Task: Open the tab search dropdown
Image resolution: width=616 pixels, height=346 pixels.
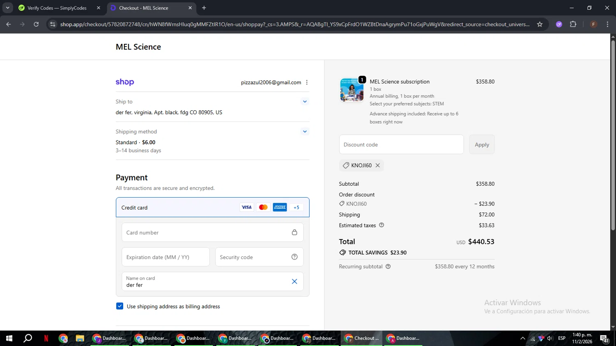Action: pos(7,8)
